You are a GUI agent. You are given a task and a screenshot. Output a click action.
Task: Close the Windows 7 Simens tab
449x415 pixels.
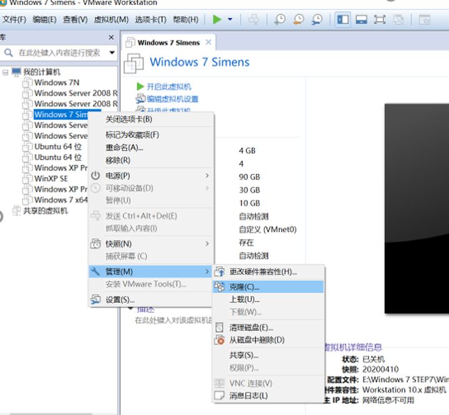(208, 42)
